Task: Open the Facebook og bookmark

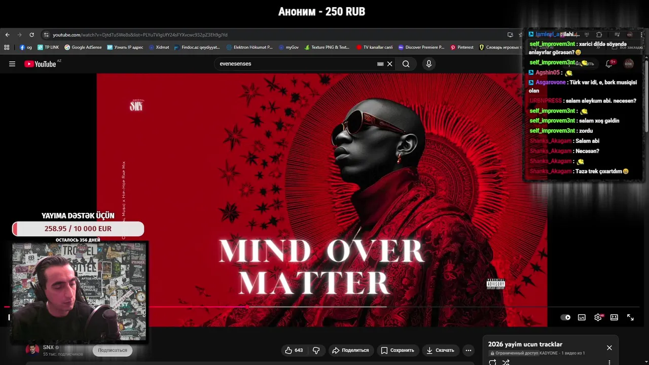Action: point(26,47)
